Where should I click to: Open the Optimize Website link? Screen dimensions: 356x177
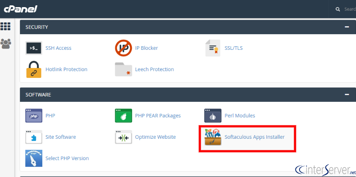coord(155,137)
